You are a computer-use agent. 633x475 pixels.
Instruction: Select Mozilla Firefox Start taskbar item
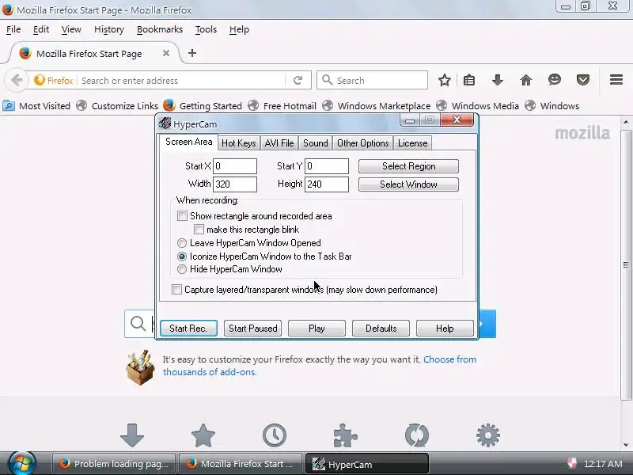point(241,464)
